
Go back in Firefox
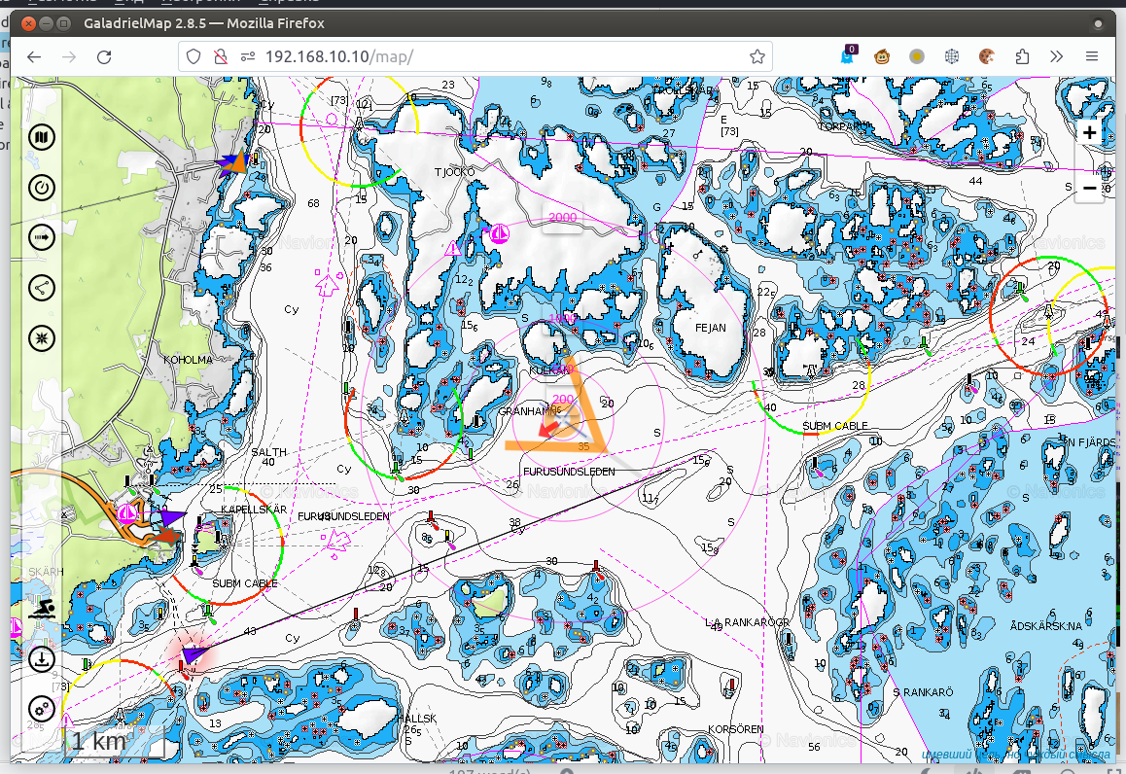(34, 56)
